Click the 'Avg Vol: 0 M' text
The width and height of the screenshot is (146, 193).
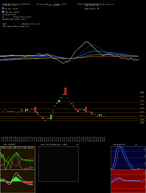[91, 5]
